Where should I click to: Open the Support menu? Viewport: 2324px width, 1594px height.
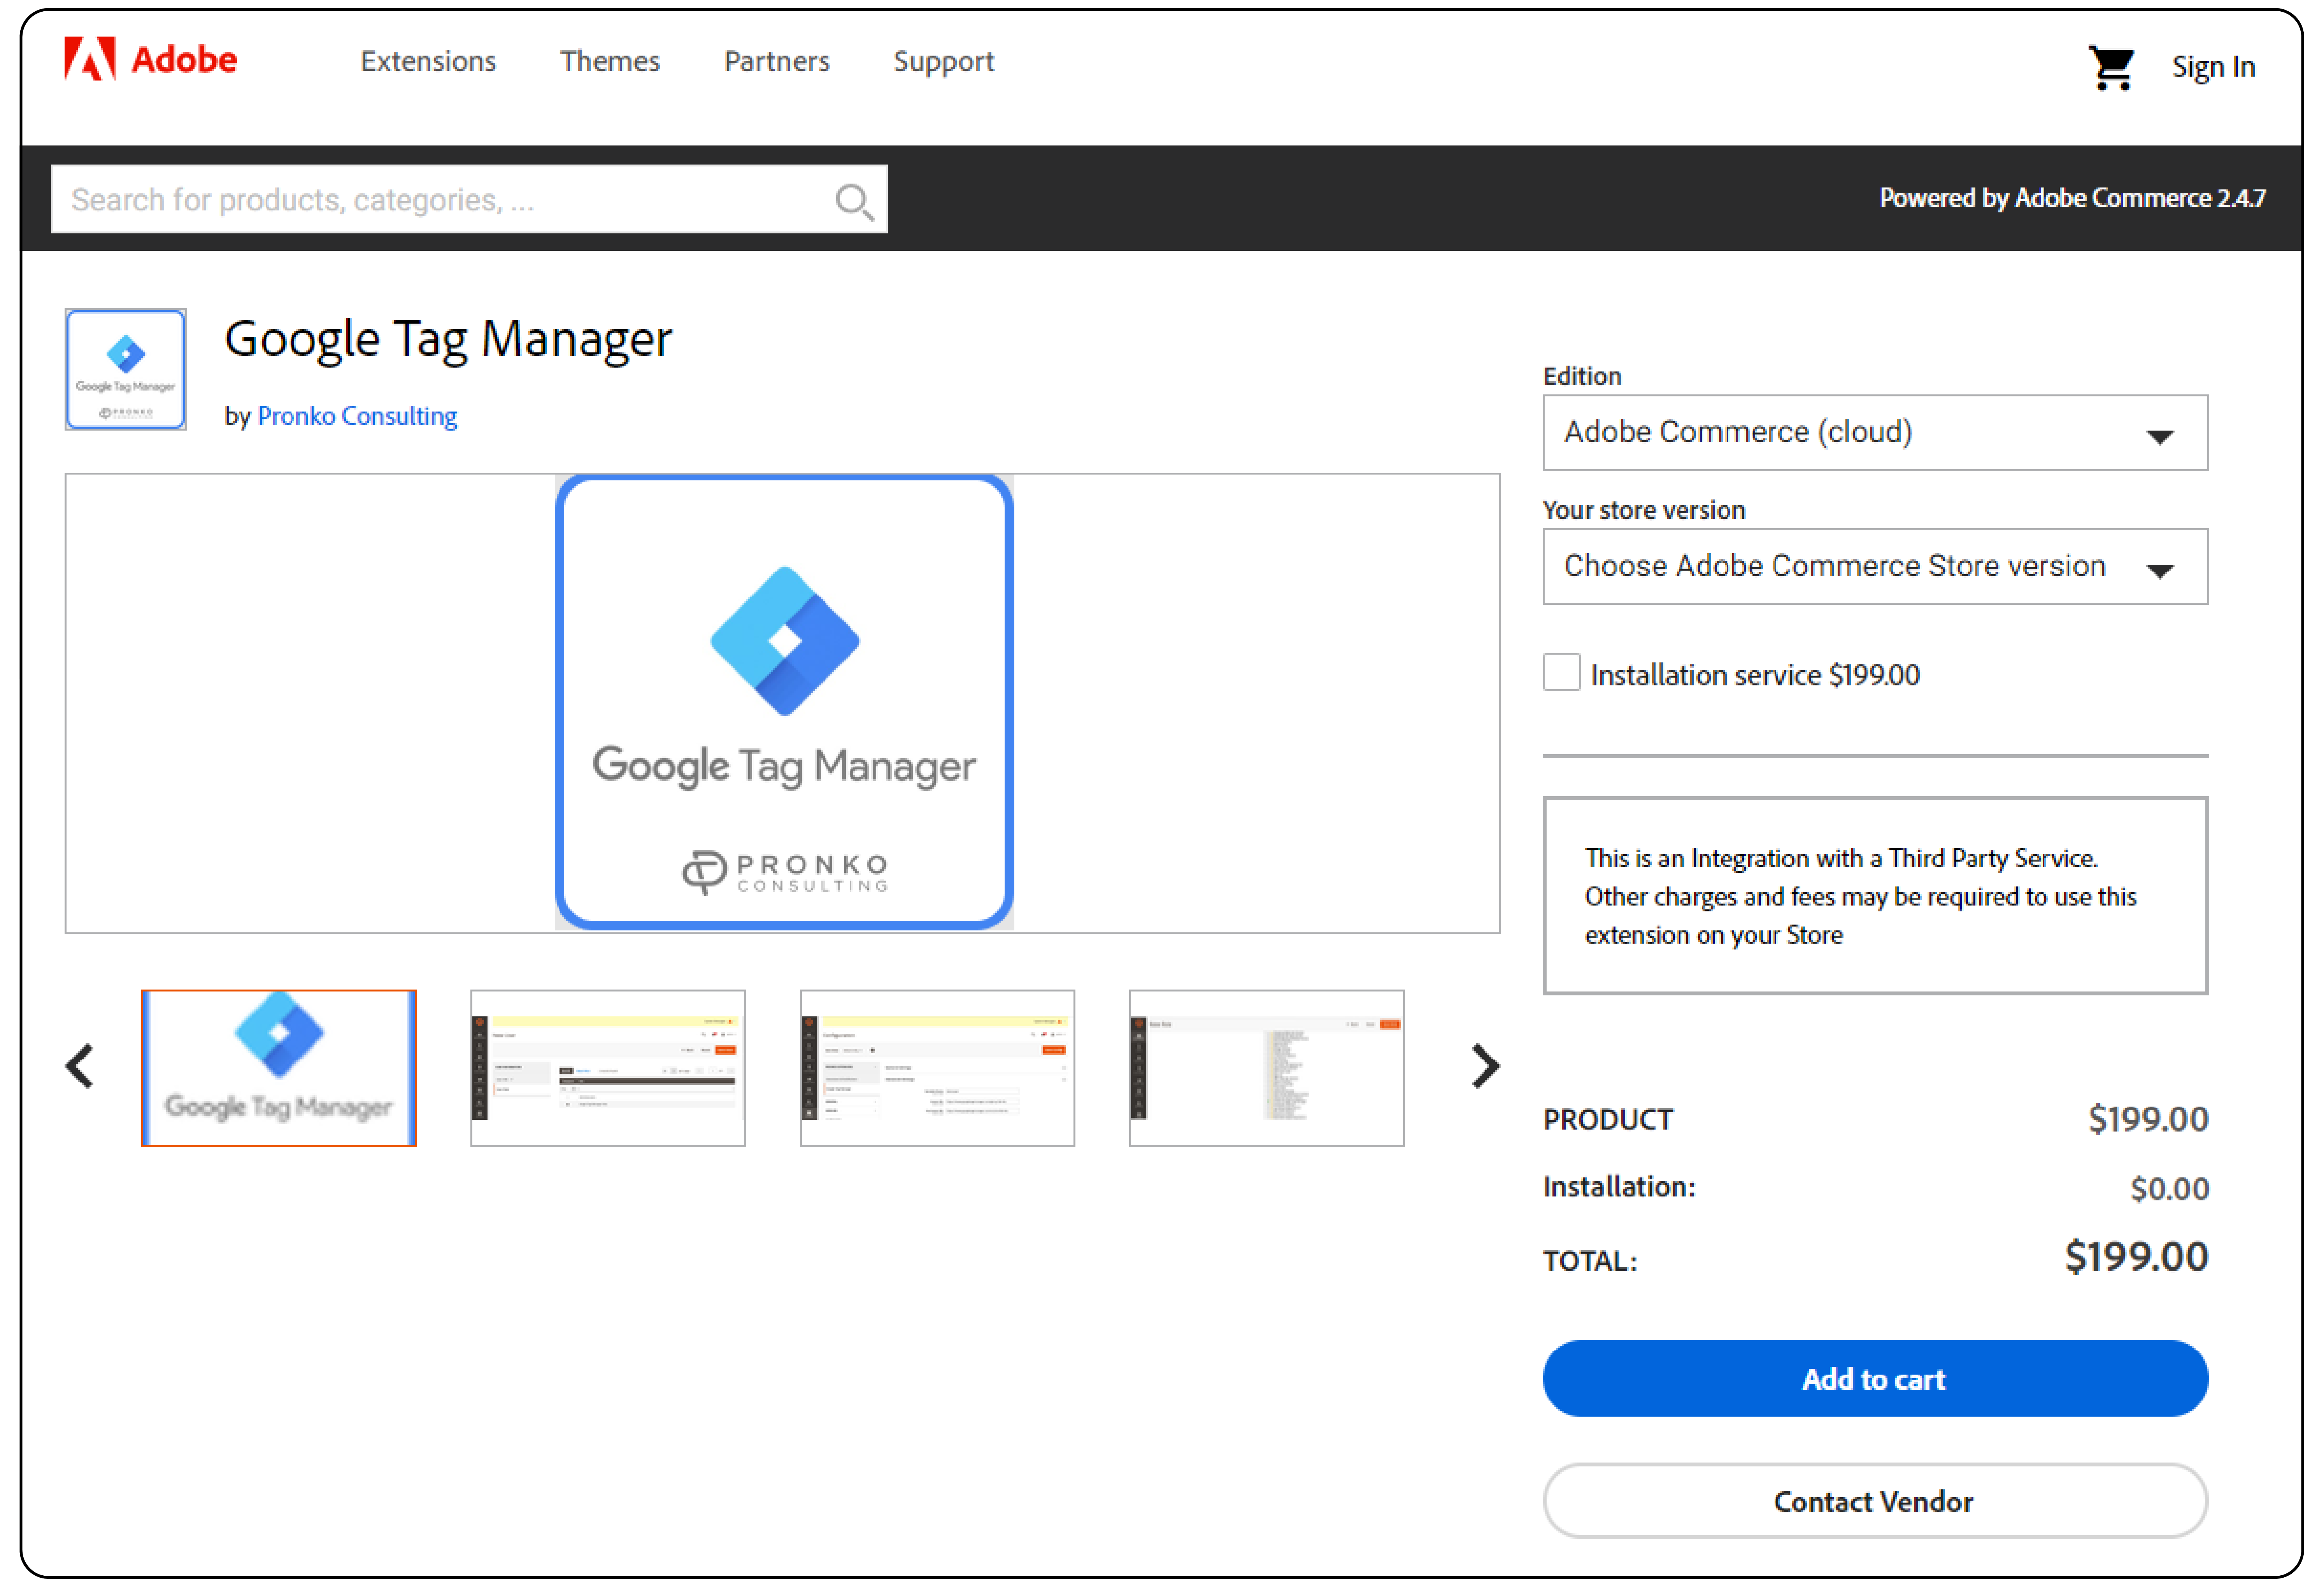(x=943, y=62)
